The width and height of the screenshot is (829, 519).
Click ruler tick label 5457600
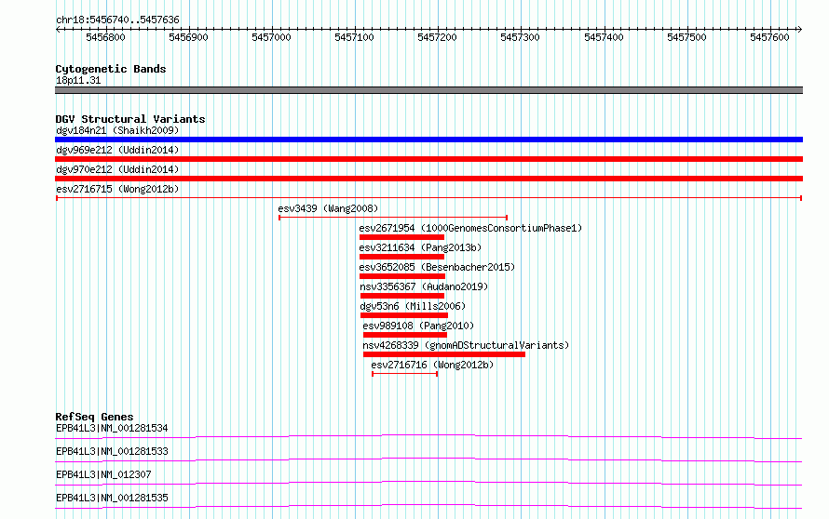point(769,37)
